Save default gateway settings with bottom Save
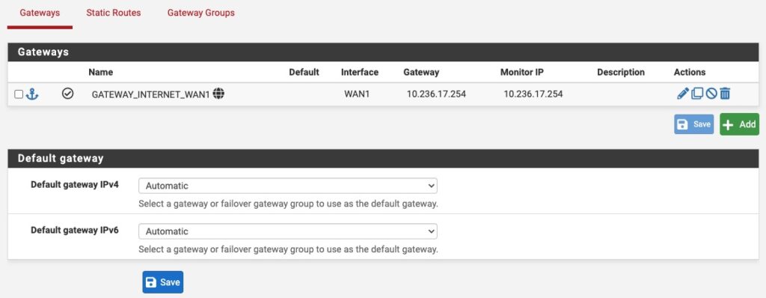This screenshot has width=766, height=298. 162,282
